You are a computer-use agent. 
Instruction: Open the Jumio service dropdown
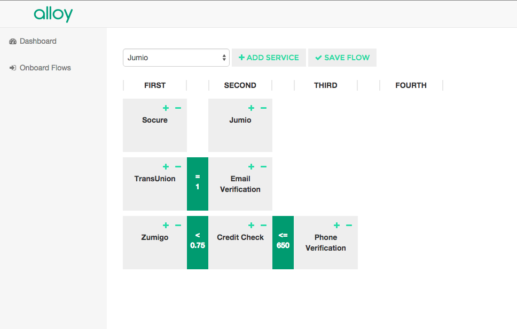tap(176, 58)
